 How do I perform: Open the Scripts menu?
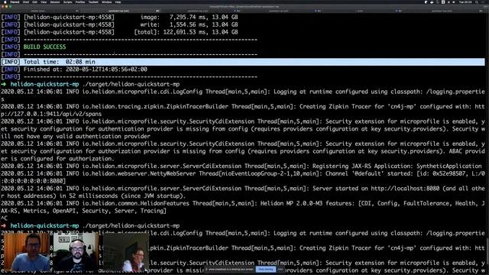click(x=68, y=2)
